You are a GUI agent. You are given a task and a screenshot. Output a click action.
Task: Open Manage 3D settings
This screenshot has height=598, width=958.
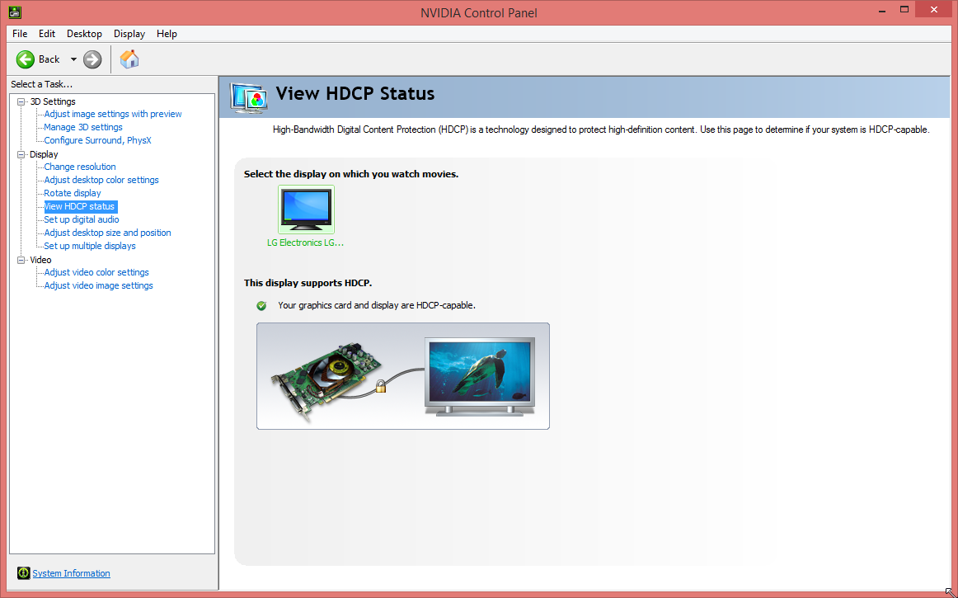[x=83, y=127]
